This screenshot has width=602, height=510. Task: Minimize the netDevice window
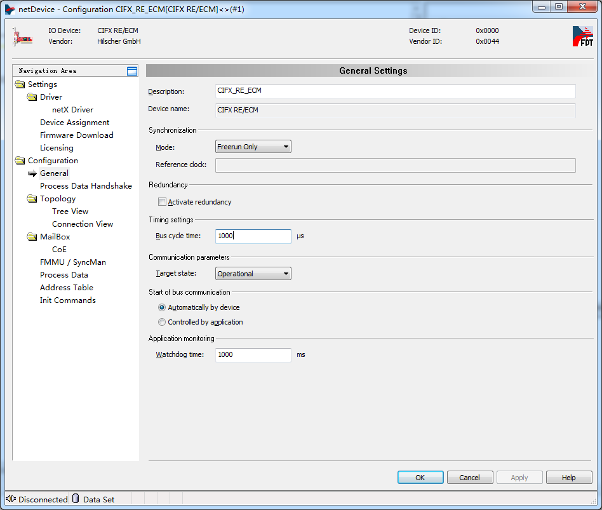[542, 7]
